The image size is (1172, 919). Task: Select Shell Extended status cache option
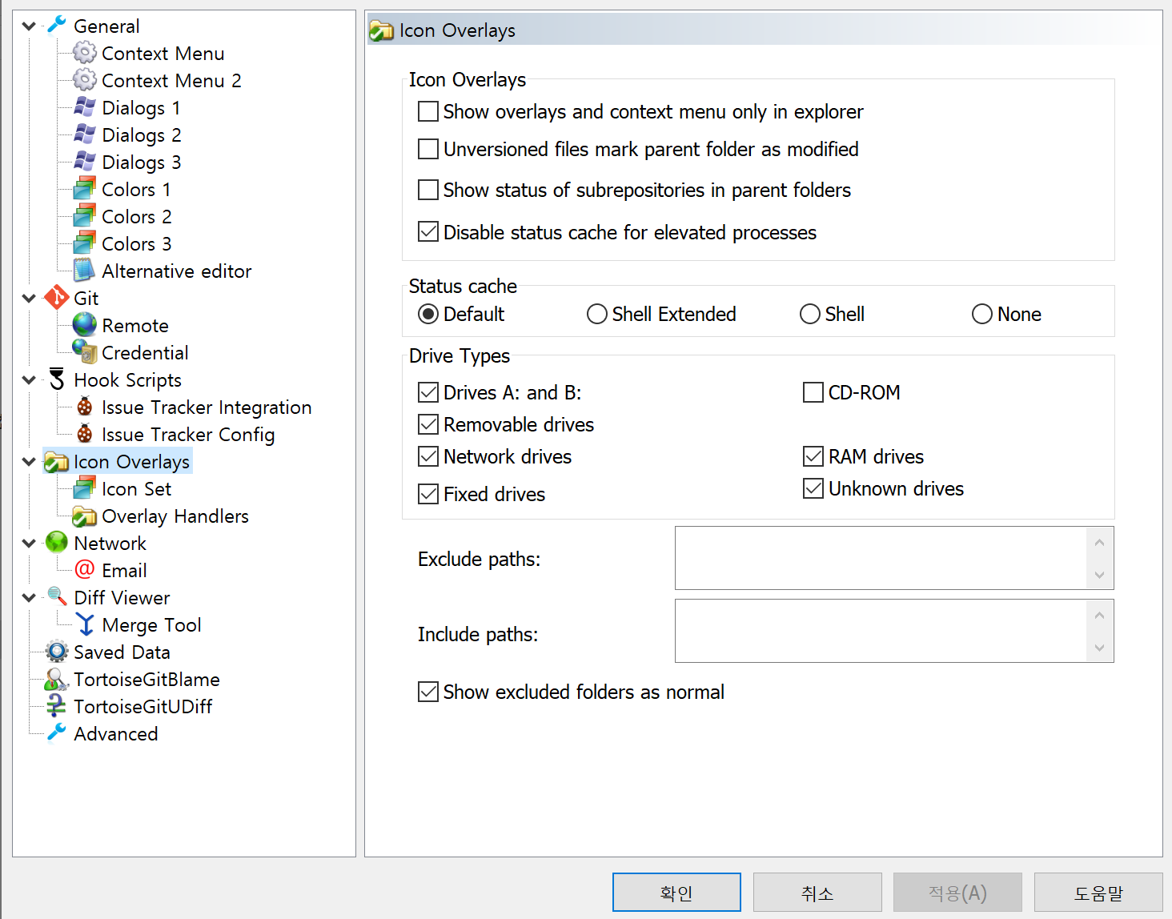pyautogui.click(x=597, y=314)
